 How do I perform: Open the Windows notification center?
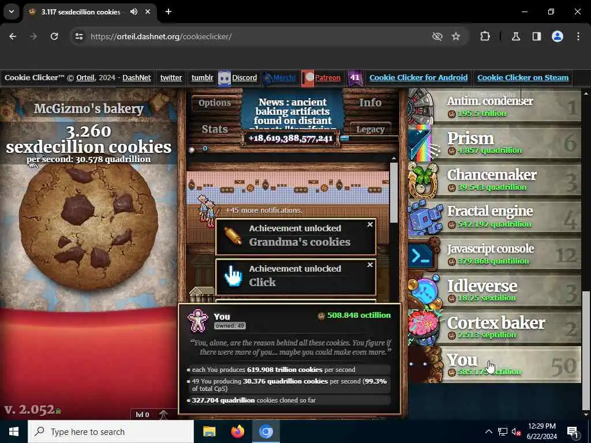coord(573,431)
